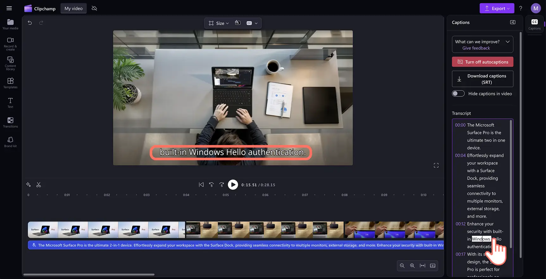Jump to transcript timestamp 00:00
This screenshot has width=546, height=279.
coord(460,125)
